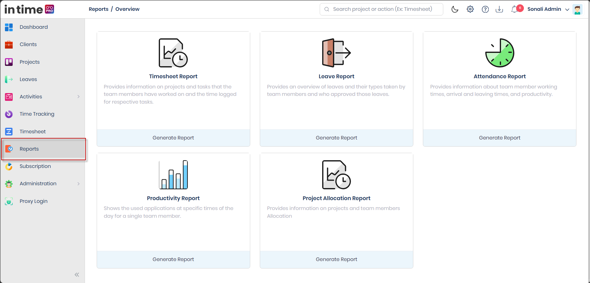Click the Activities sidebar icon

click(9, 97)
